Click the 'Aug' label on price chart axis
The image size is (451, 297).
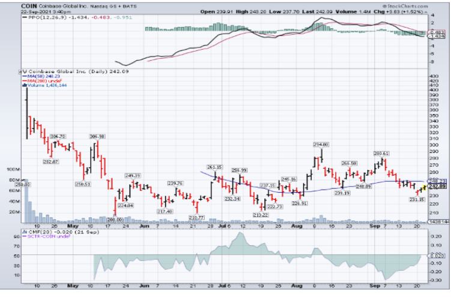[x=297, y=226]
